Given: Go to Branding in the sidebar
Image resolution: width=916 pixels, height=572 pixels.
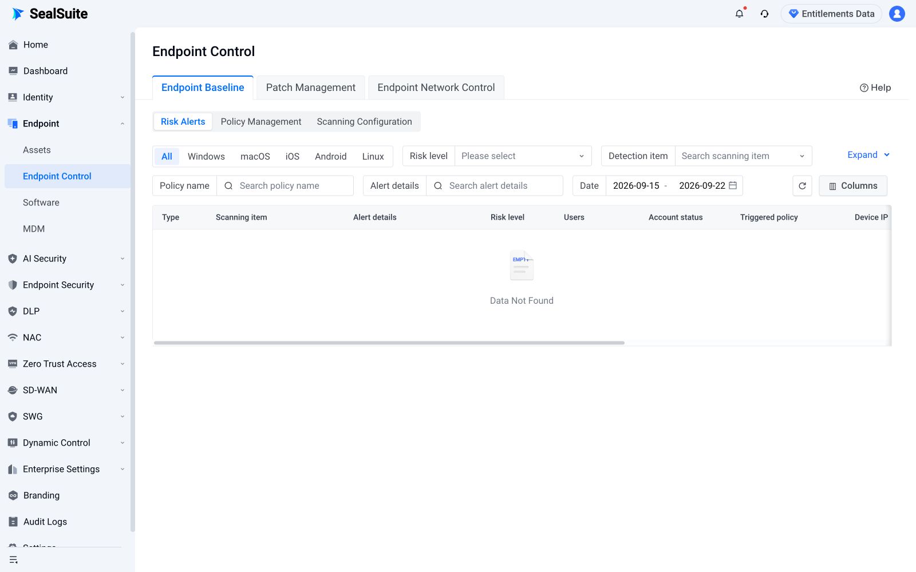Looking at the screenshot, I should pos(41,495).
